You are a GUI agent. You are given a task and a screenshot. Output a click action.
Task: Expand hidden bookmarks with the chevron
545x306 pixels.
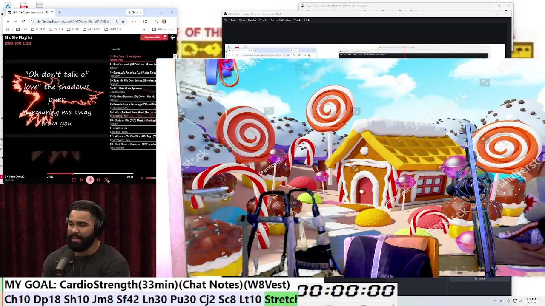click(x=143, y=29)
